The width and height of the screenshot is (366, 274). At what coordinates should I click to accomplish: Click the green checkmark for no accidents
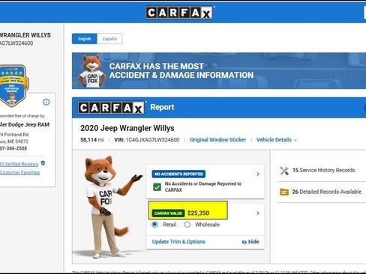pyautogui.click(x=157, y=187)
